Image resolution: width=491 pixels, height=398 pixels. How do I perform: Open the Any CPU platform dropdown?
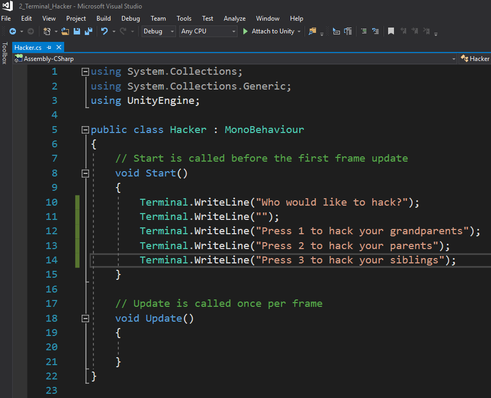[x=208, y=31]
